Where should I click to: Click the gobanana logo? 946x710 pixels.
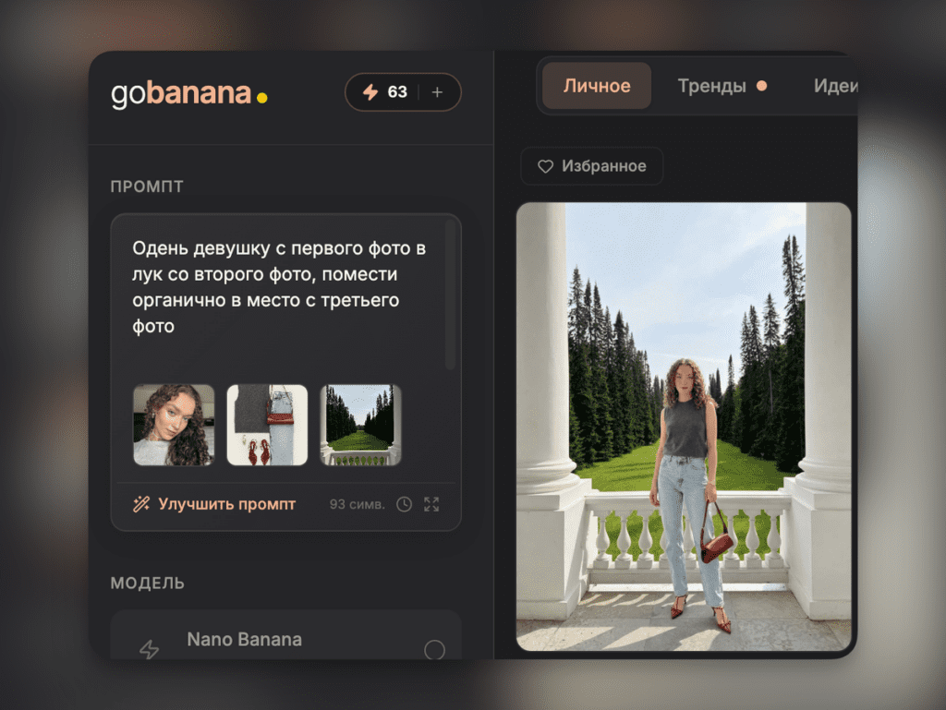(181, 92)
